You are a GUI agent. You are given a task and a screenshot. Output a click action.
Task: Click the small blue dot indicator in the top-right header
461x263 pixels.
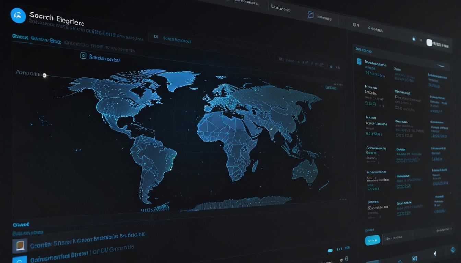(x=414, y=39)
